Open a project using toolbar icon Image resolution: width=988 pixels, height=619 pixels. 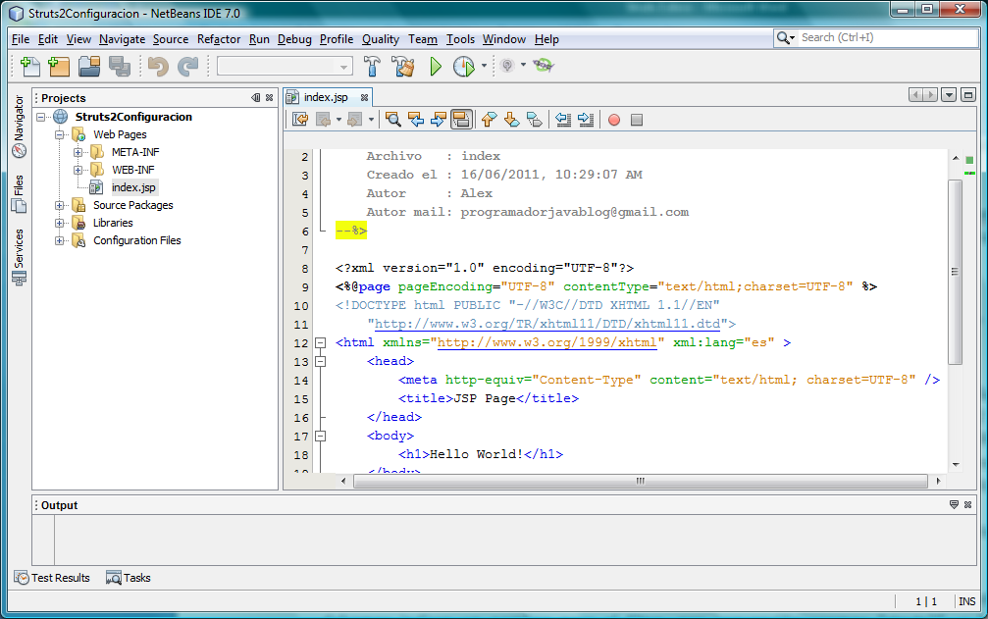(x=87, y=66)
